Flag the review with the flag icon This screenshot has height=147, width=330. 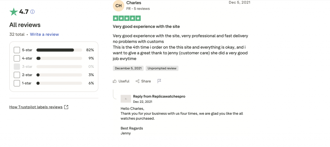point(159,81)
